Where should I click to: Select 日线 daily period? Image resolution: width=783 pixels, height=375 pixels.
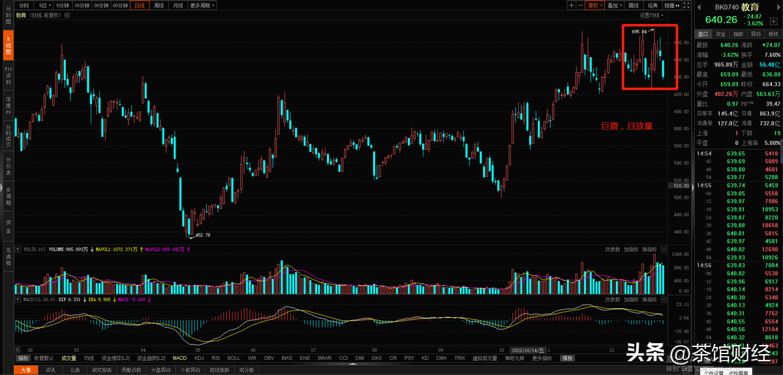pos(140,5)
